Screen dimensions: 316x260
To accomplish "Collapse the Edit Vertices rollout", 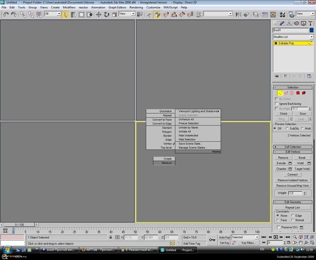I will point(293,152).
